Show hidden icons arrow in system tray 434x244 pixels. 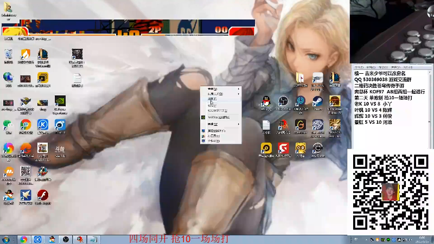pos(367,240)
